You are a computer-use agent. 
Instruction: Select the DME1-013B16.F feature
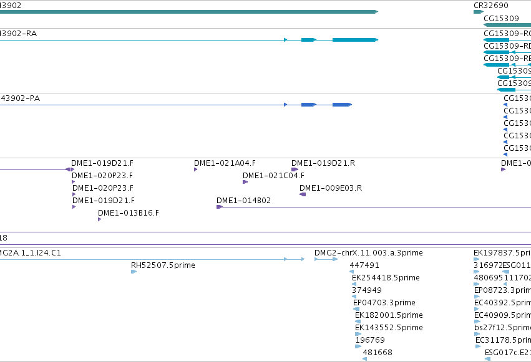pos(99,219)
